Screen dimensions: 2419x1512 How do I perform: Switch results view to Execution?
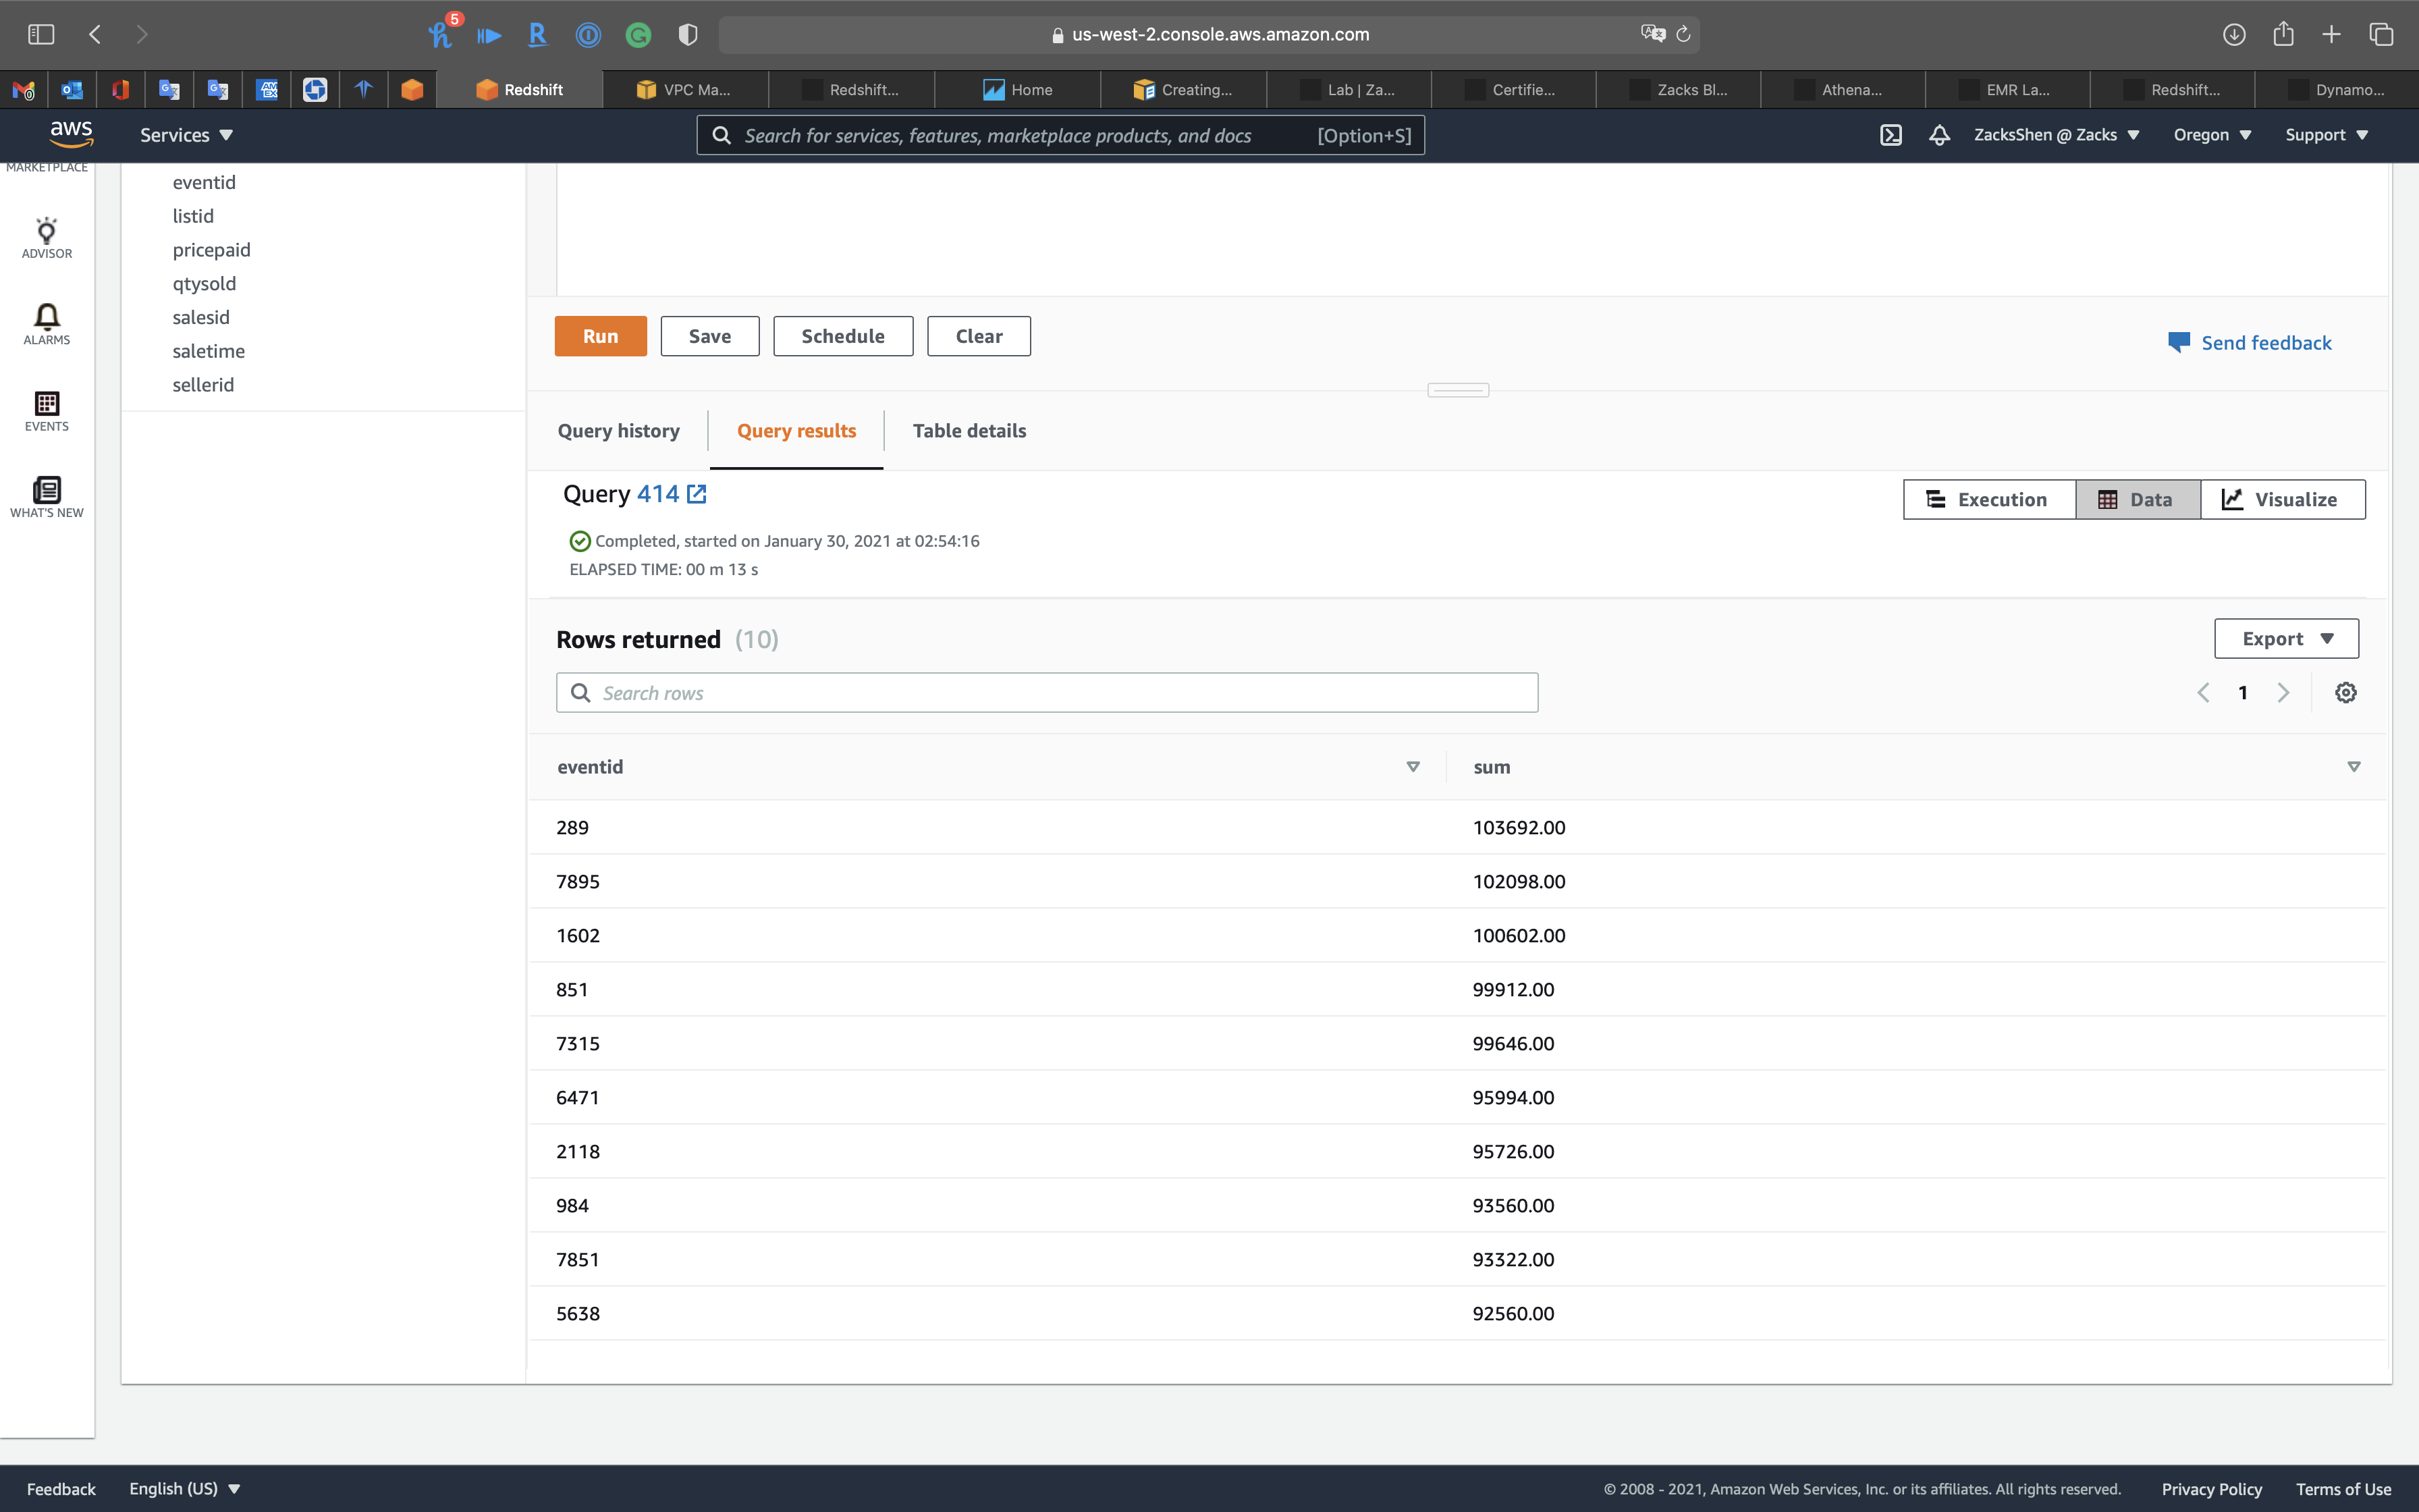(1988, 499)
